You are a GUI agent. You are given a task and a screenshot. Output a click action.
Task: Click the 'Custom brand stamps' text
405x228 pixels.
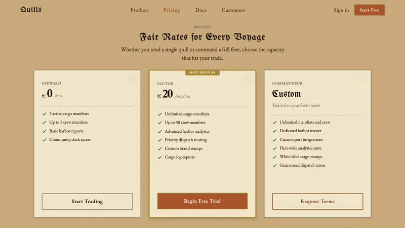tap(184, 148)
